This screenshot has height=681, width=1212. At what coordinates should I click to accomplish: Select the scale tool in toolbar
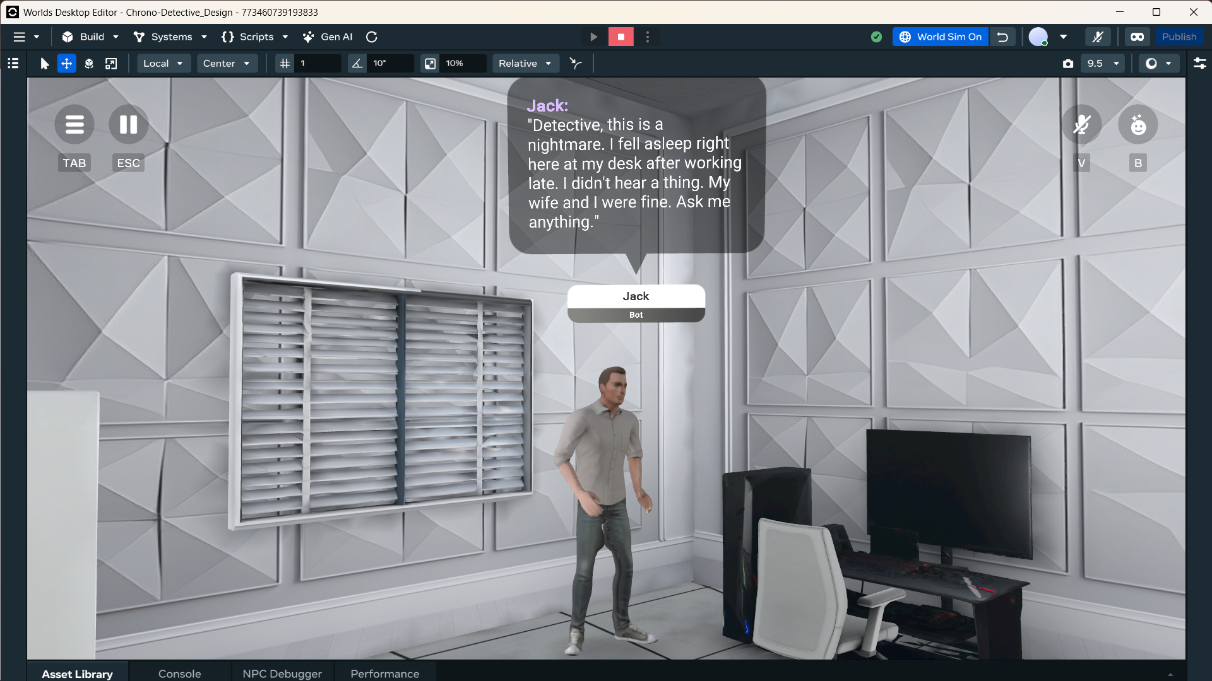pyautogui.click(x=111, y=63)
